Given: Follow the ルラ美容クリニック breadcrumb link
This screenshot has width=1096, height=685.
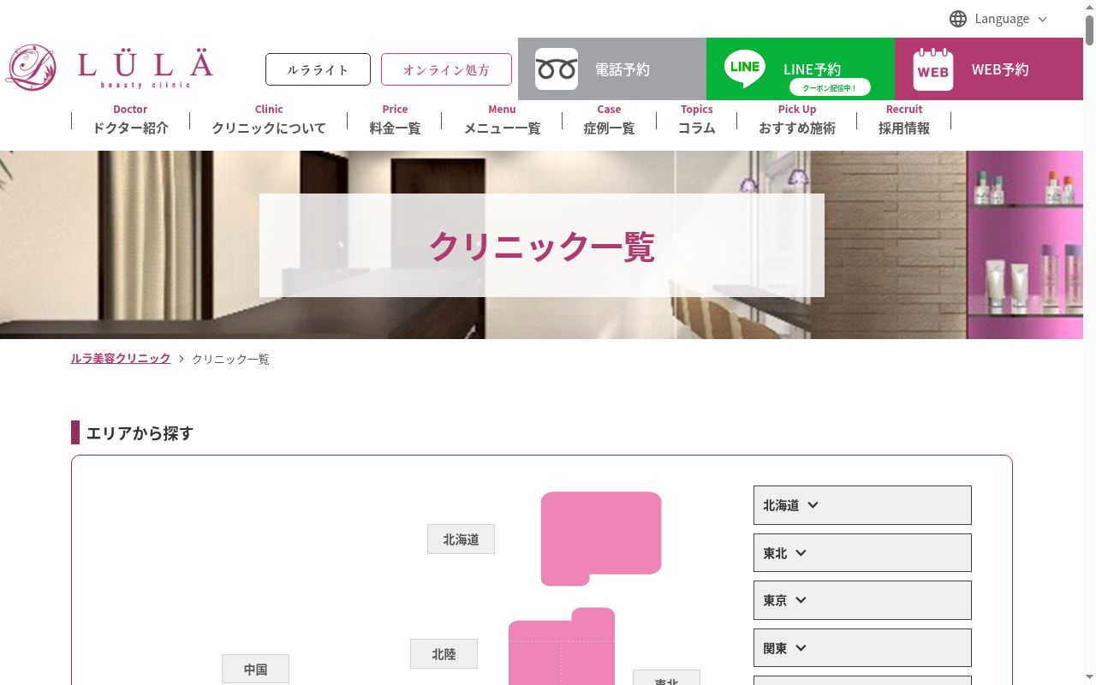Looking at the screenshot, I should (x=121, y=359).
